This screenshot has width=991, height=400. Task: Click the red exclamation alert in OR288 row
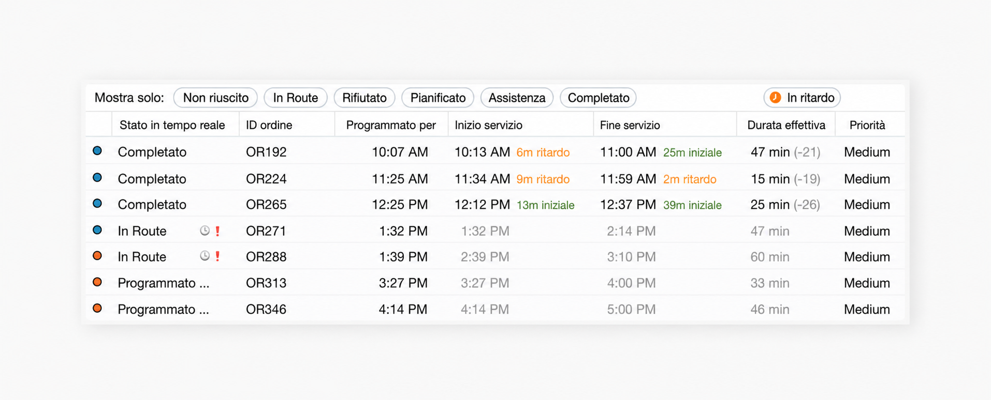tap(217, 256)
